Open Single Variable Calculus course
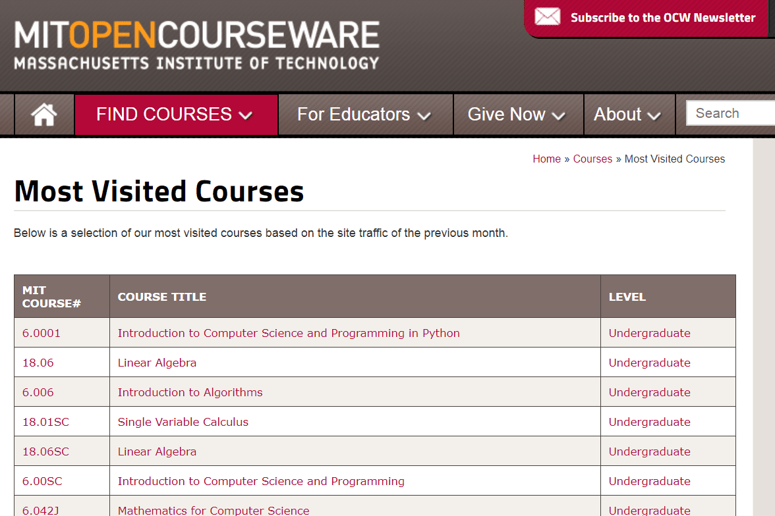The height and width of the screenshot is (516, 775). (183, 422)
